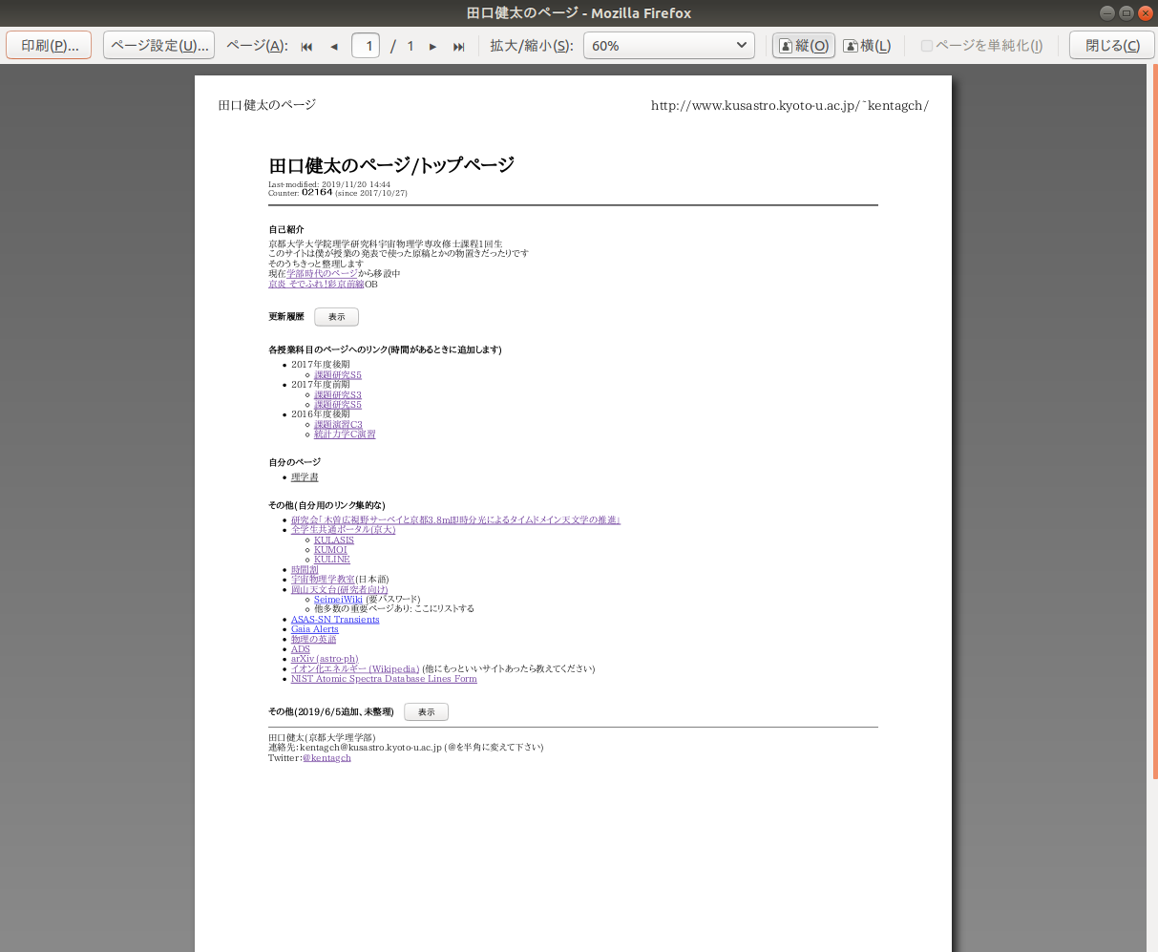This screenshot has width=1158, height=952.
Task: Close the Firefox window via the title bar
Action: (x=1145, y=12)
